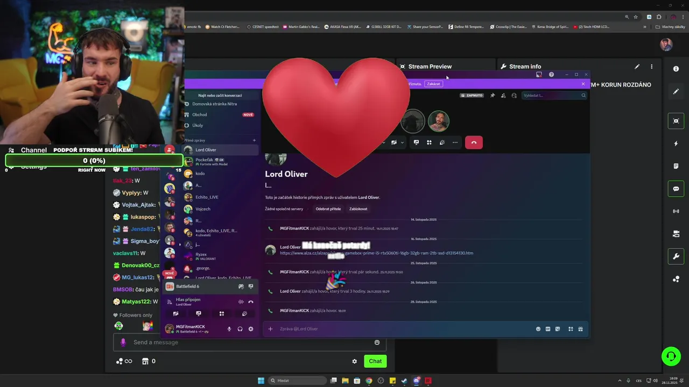
Task: Create new DM with plus icon
Action: 255,140
